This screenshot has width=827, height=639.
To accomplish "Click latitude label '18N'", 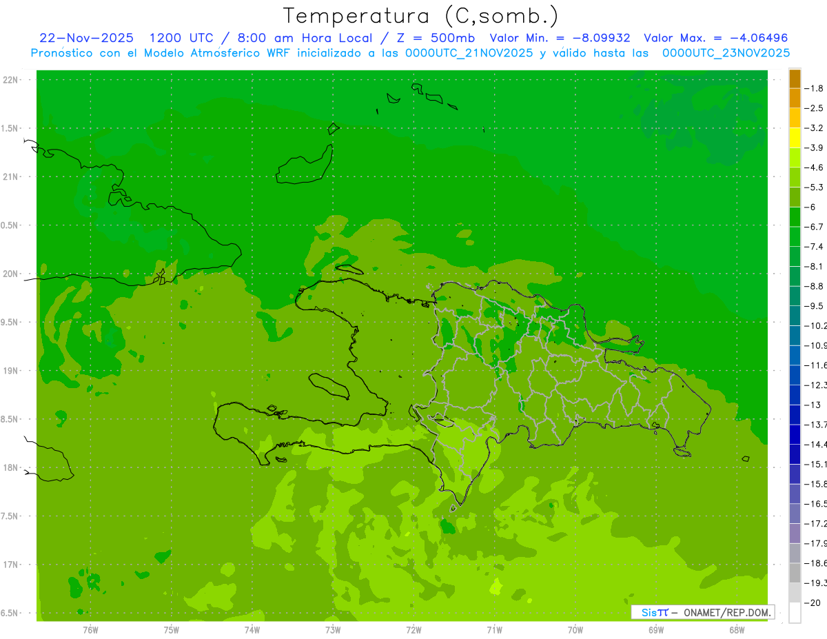I will tap(11, 467).
